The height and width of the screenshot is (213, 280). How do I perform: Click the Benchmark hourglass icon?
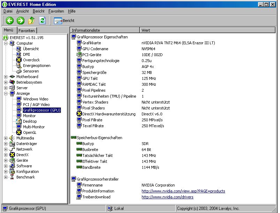click(12, 177)
